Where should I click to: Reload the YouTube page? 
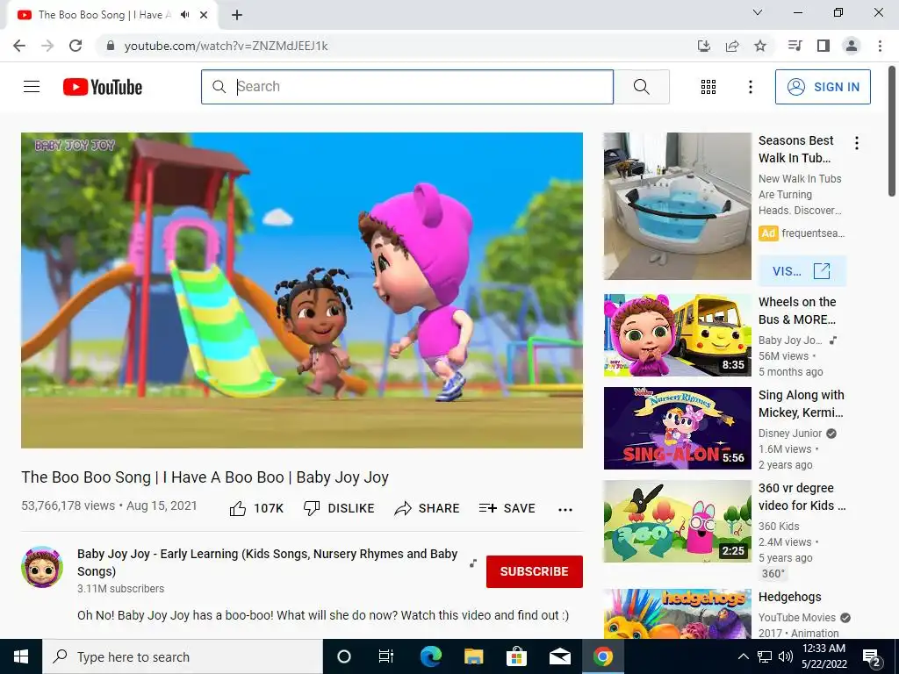pyautogui.click(x=76, y=46)
